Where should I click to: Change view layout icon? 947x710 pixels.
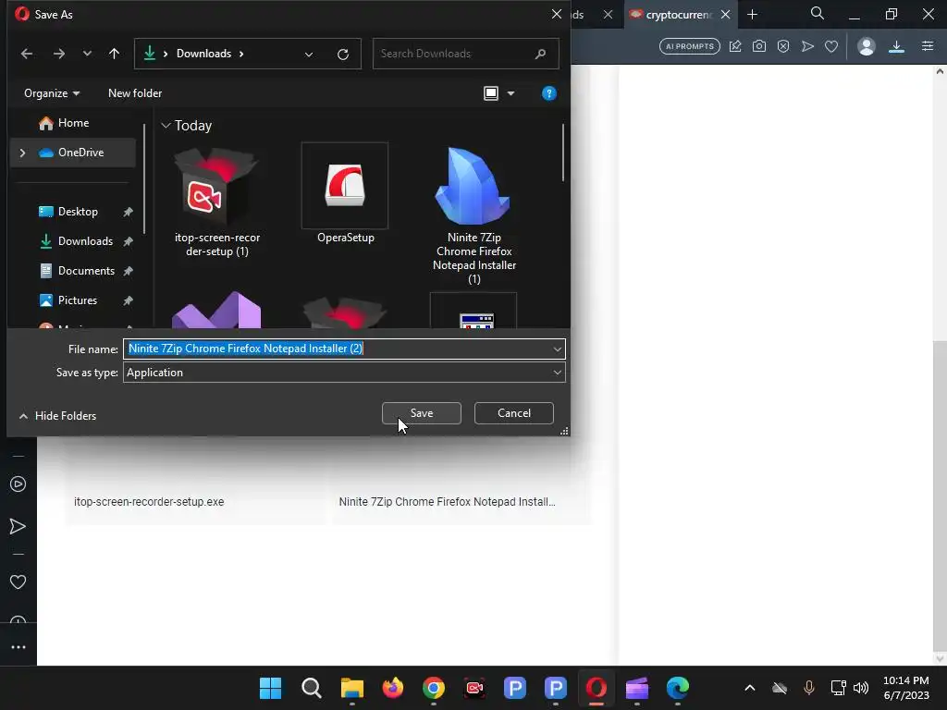(x=491, y=93)
